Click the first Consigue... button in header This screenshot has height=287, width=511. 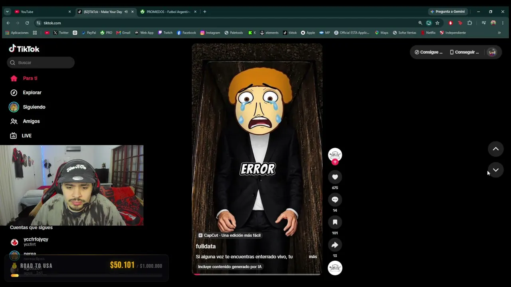click(x=428, y=52)
